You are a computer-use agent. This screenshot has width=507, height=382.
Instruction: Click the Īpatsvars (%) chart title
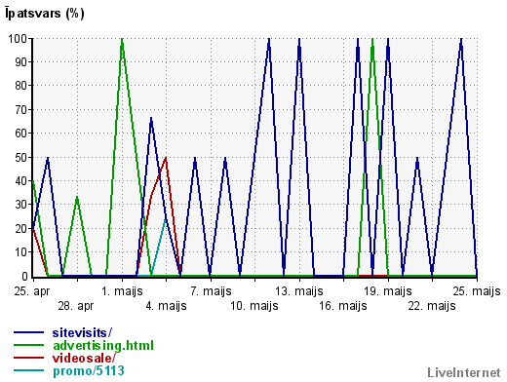click(45, 14)
